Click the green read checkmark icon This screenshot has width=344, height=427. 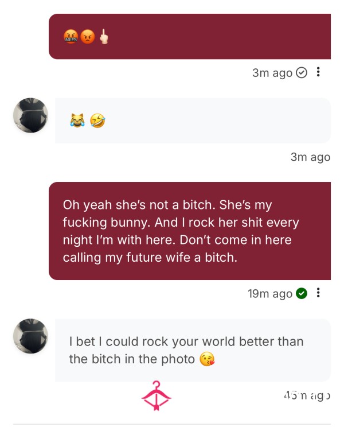pos(302,293)
